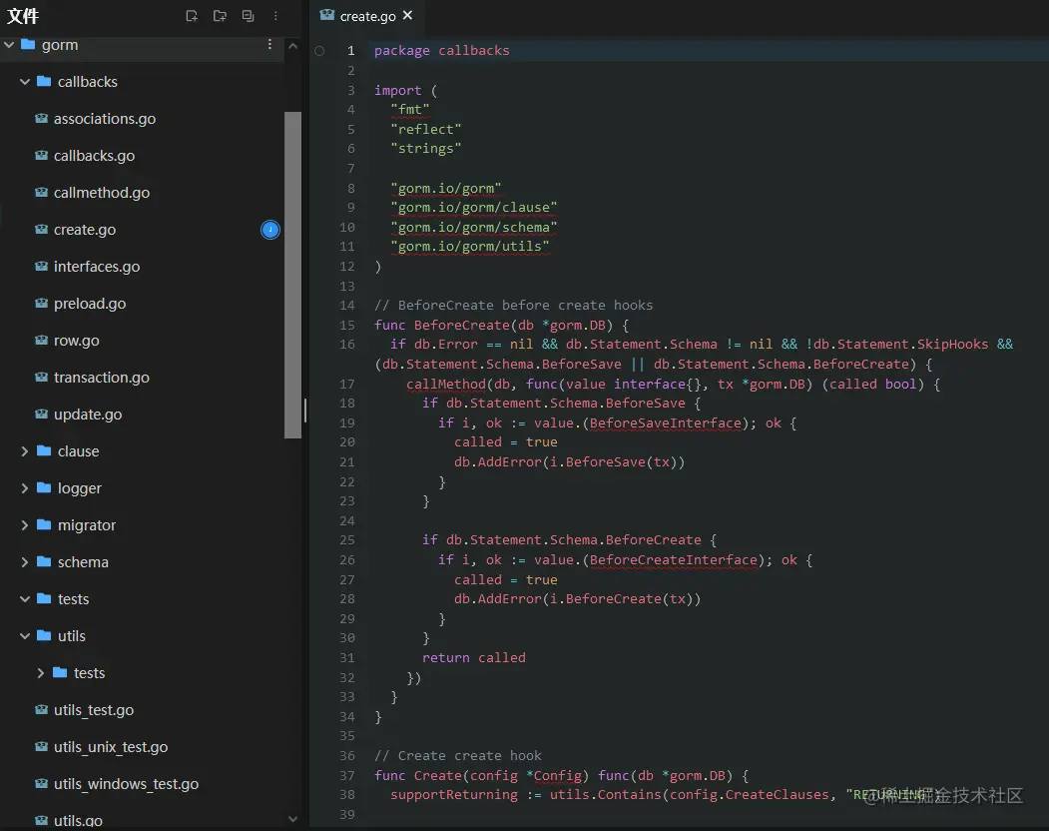Switch to the create.go editor tab

coord(366,16)
